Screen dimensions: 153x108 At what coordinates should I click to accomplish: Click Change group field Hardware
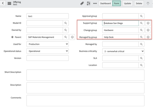point(120,30)
